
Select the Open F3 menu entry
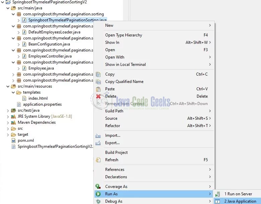(154, 50)
